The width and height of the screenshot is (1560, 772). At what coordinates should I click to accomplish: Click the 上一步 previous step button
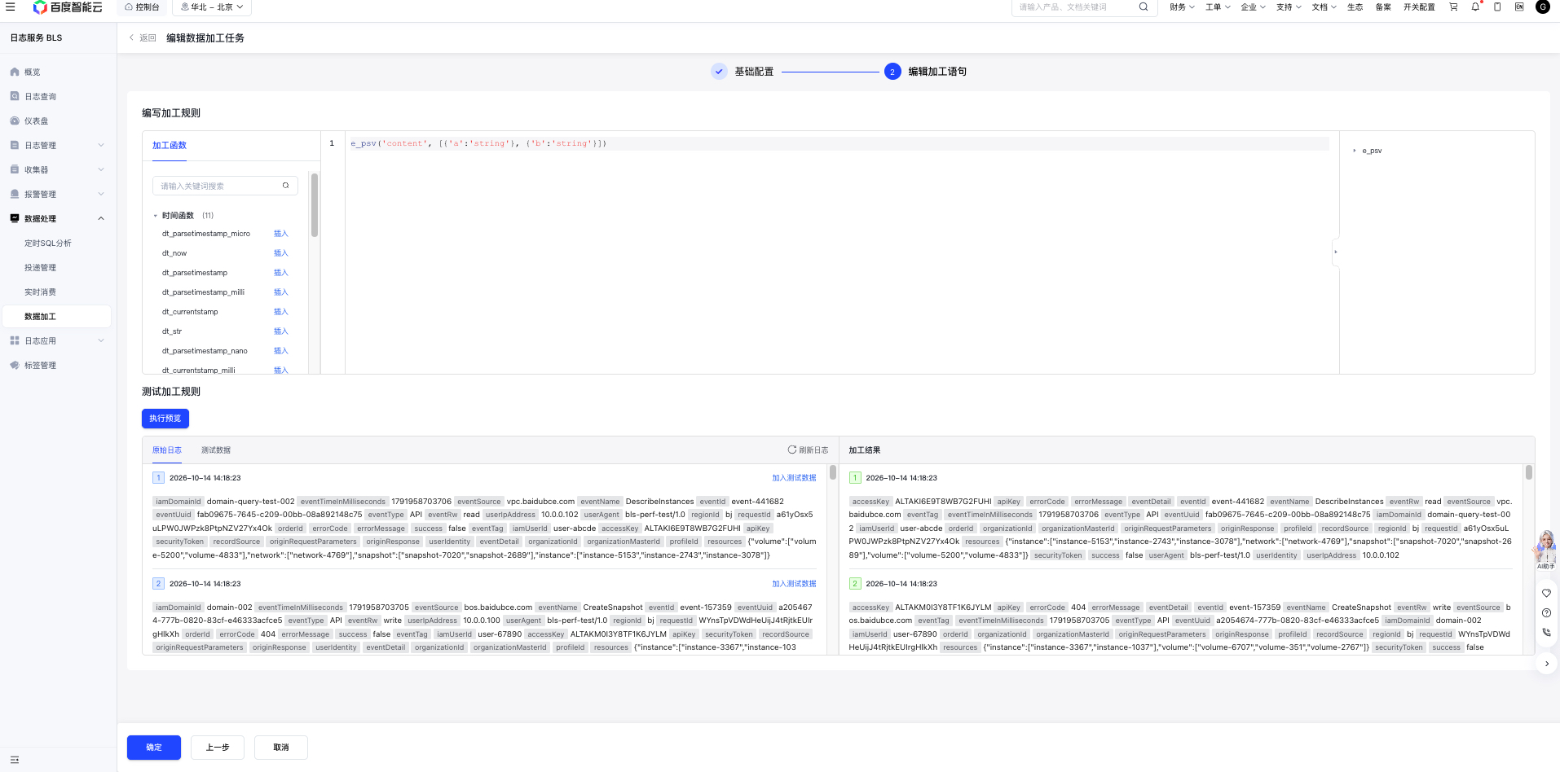point(218,748)
